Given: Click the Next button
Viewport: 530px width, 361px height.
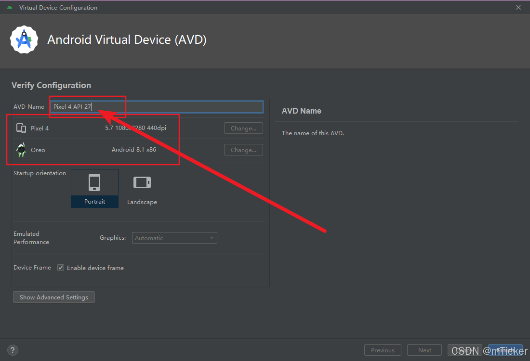Looking at the screenshot, I should pyautogui.click(x=424, y=350).
